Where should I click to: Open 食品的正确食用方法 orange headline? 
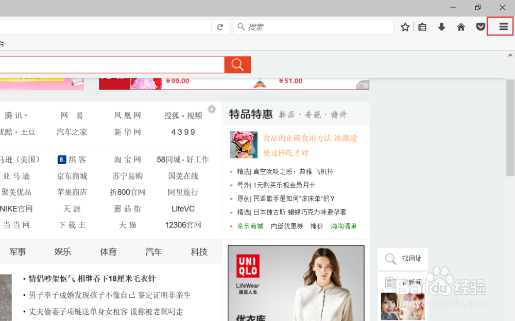(x=310, y=146)
